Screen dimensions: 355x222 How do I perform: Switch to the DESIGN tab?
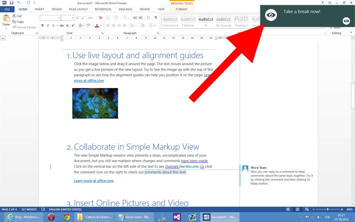(57, 9)
